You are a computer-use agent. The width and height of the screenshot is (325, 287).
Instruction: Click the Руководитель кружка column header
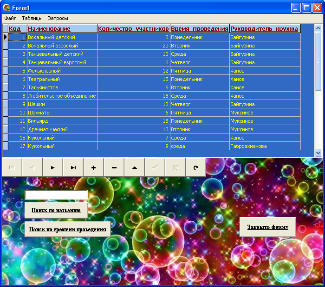pyautogui.click(x=265, y=29)
